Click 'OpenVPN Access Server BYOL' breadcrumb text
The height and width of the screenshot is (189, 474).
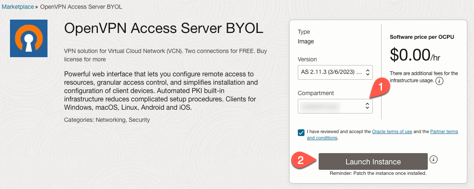coord(81,7)
